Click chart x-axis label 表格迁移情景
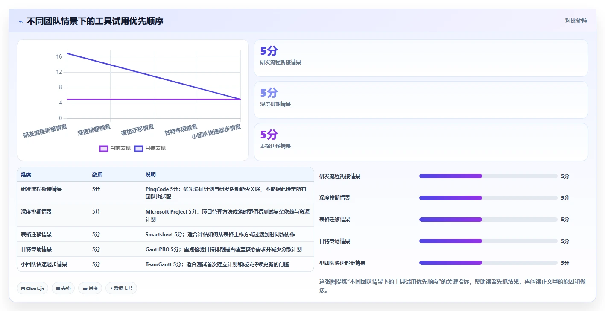This screenshot has width=605, height=311. click(137, 130)
